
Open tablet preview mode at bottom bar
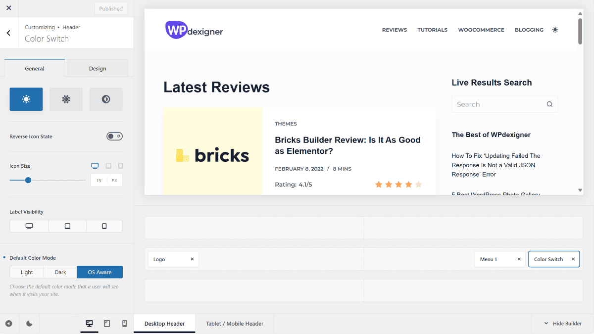point(107,323)
